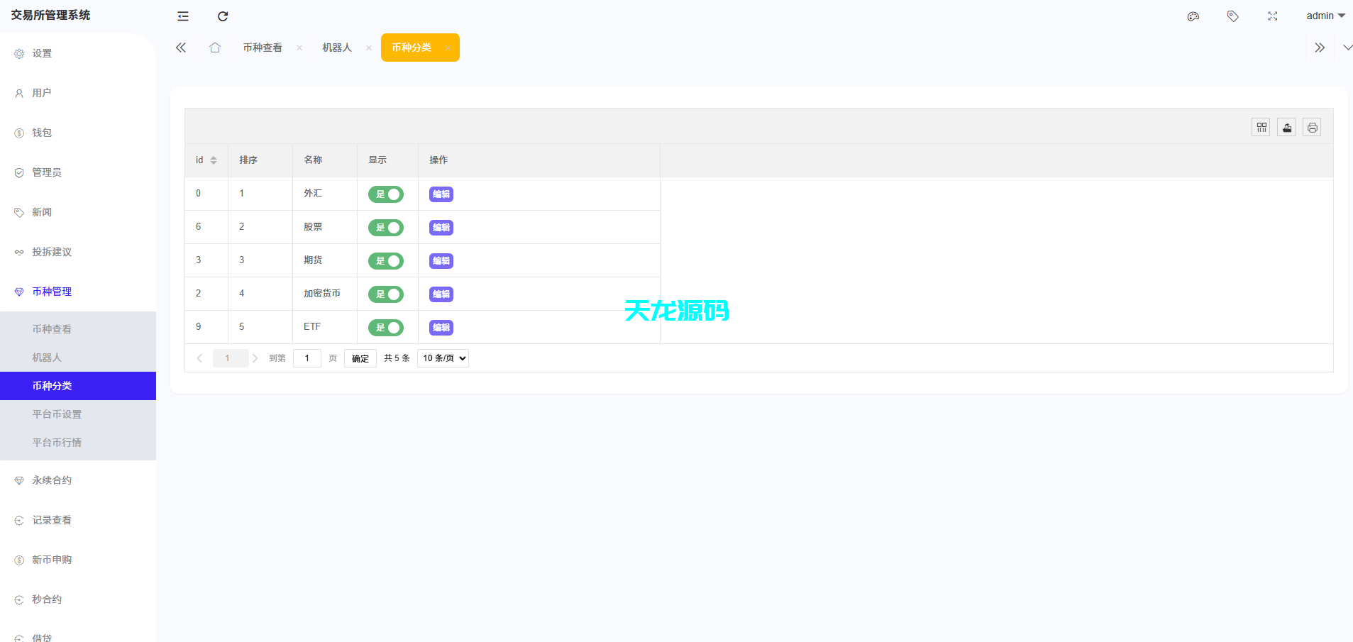Open the admin account dropdown
The image size is (1353, 642).
(x=1325, y=15)
